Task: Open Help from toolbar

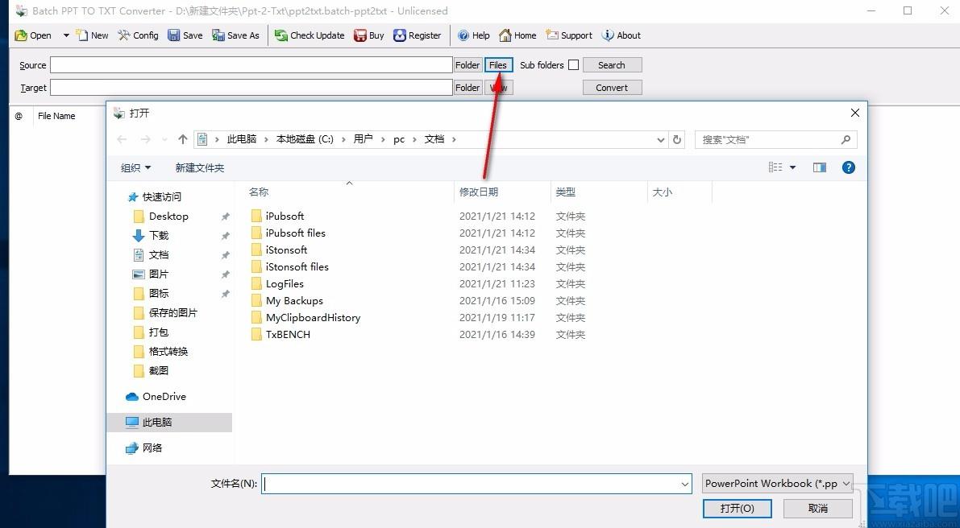Action: (x=474, y=35)
